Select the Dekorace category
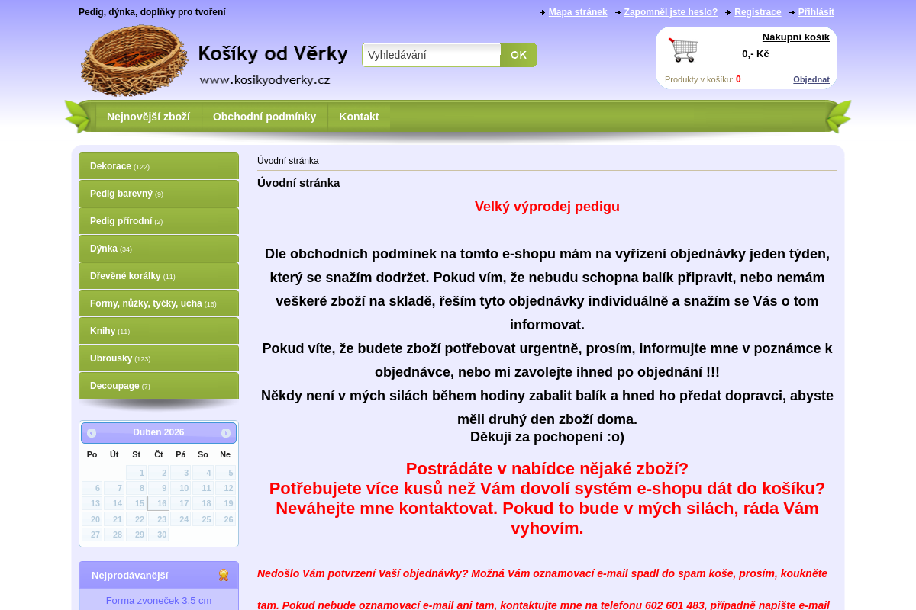The image size is (916, 610). pyautogui.click(x=111, y=165)
